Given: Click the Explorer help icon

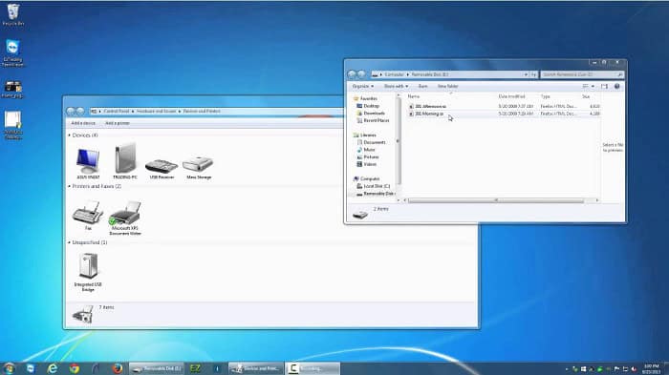Looking at the screenshot, I should tap(617, 86).
